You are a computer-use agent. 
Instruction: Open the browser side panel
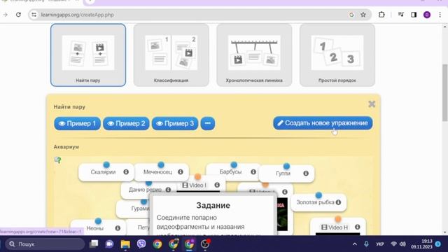(x=414, y=15)
